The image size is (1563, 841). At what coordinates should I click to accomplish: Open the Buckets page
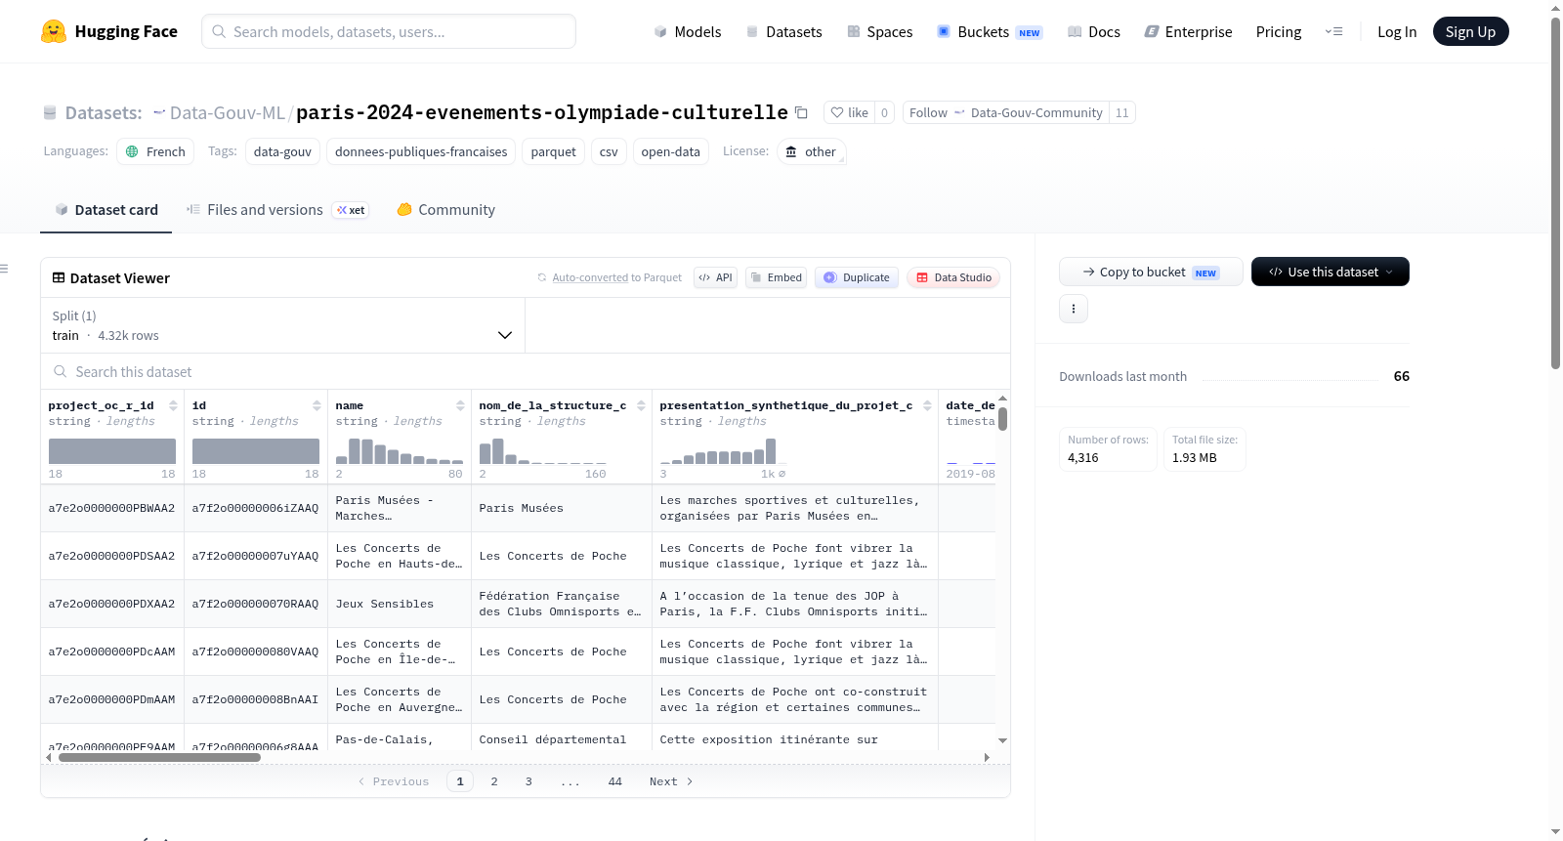990,31
